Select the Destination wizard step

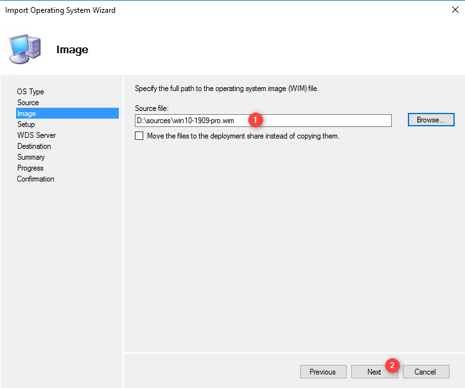(x=34, y=146)
